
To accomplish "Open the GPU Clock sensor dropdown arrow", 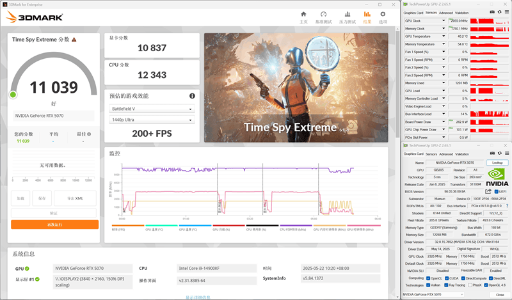I will 444,20.
